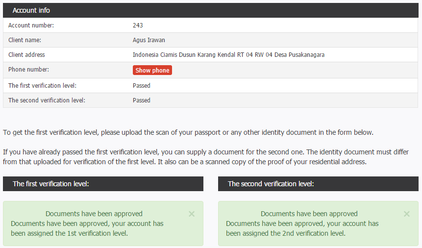Click the account number value 243

138,25
